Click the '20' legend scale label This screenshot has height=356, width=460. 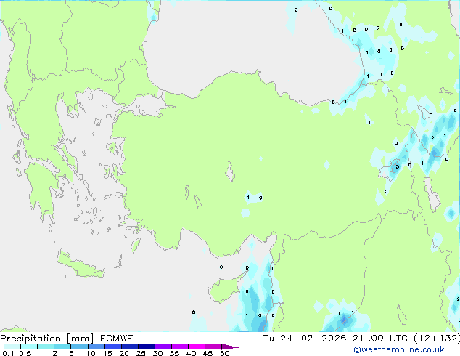(x=124, y=353)
